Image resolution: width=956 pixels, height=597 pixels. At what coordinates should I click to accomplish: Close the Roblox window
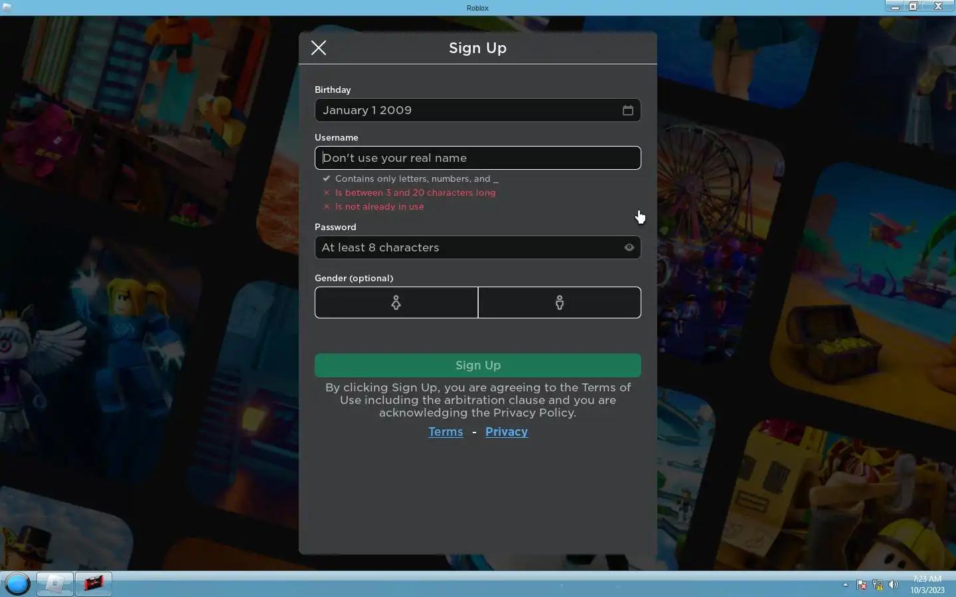click(x=939, y=6)
